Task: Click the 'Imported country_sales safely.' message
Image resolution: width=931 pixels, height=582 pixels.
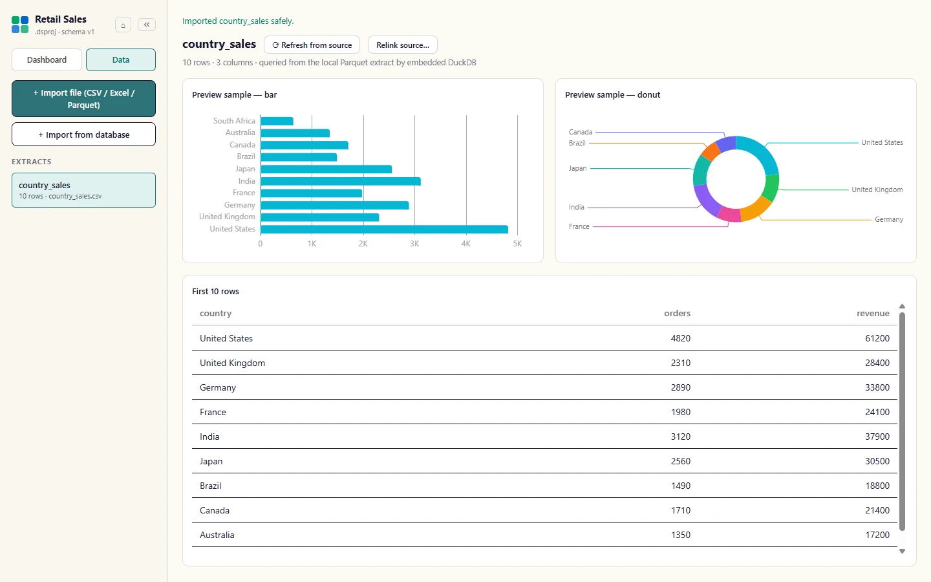Action: 238,21
